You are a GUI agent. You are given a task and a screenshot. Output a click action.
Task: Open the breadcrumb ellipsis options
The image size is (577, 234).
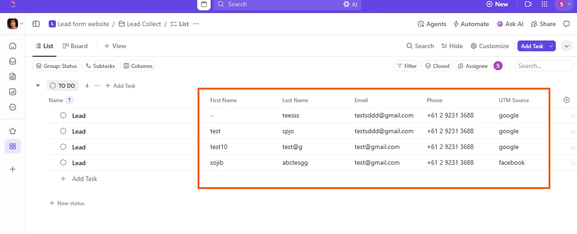point(196,24)
